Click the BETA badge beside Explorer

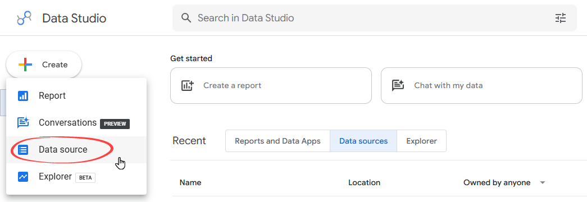(x=85, y=178)
